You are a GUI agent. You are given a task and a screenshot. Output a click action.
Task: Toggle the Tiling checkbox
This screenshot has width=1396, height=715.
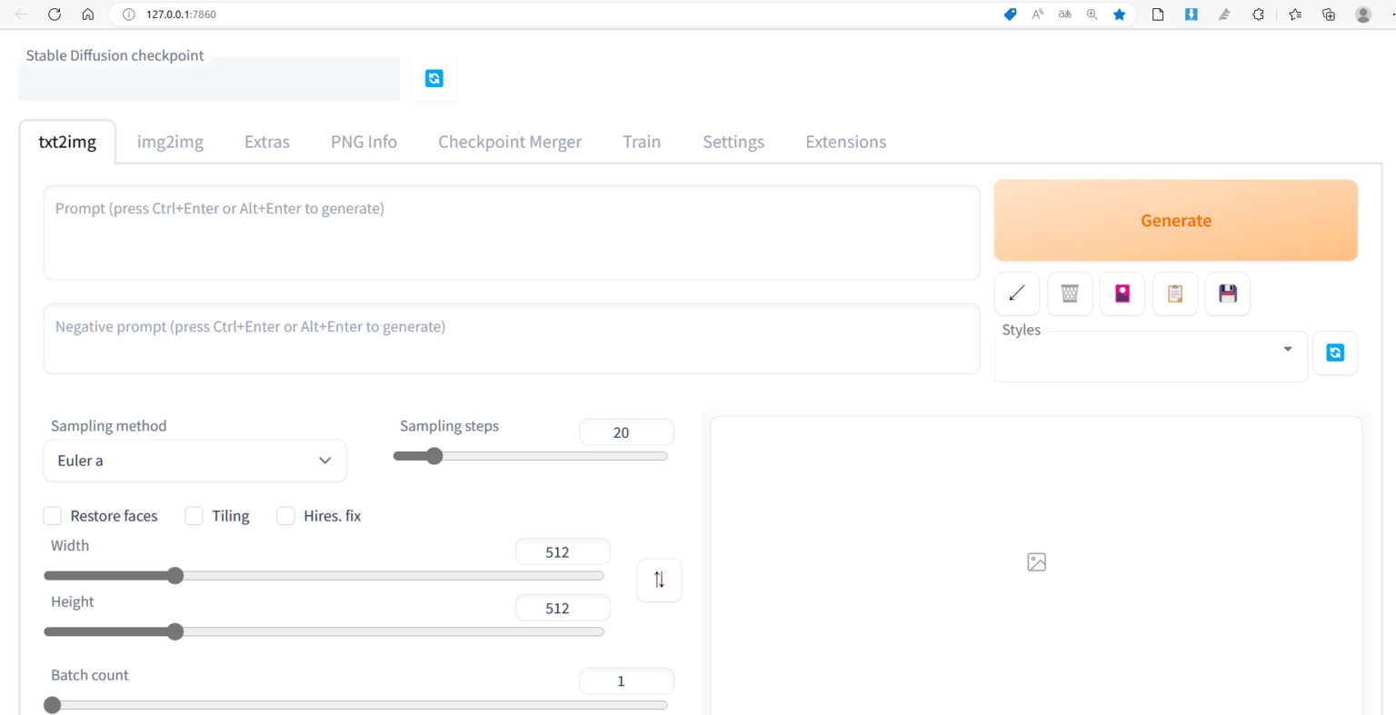pos(194,516)
